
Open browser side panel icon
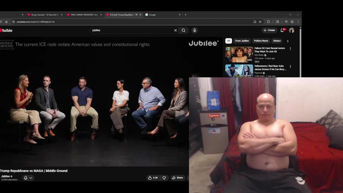[x=277, y=22]
